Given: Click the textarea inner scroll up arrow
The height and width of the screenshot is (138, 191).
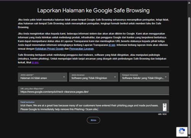Looking at the screenshot, I should [165, 105].
